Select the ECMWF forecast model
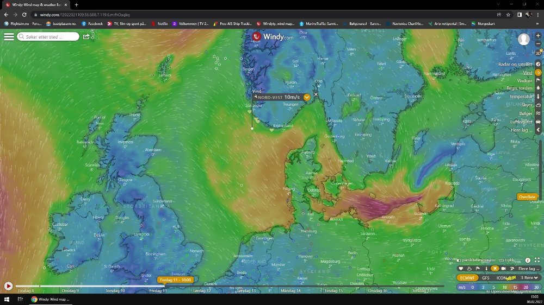This screenshot has height=305, width=544. 467,278
